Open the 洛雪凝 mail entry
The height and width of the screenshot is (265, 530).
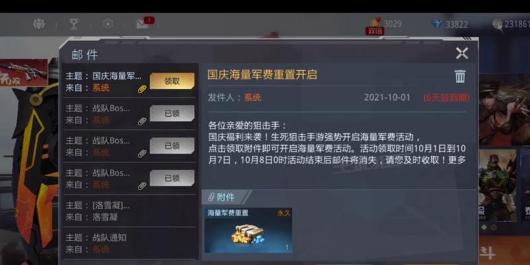tap(129, 211)
